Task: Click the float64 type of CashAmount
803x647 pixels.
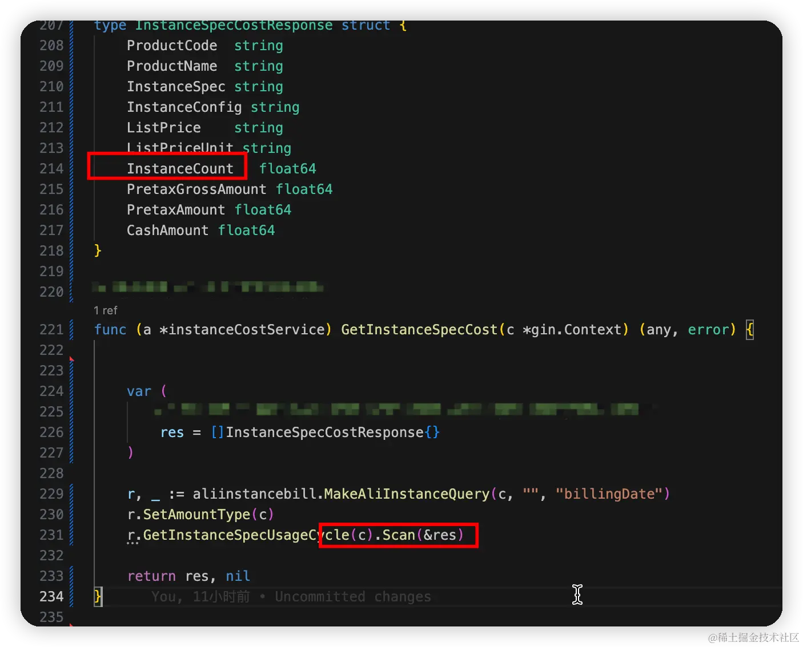Action: 246,231
